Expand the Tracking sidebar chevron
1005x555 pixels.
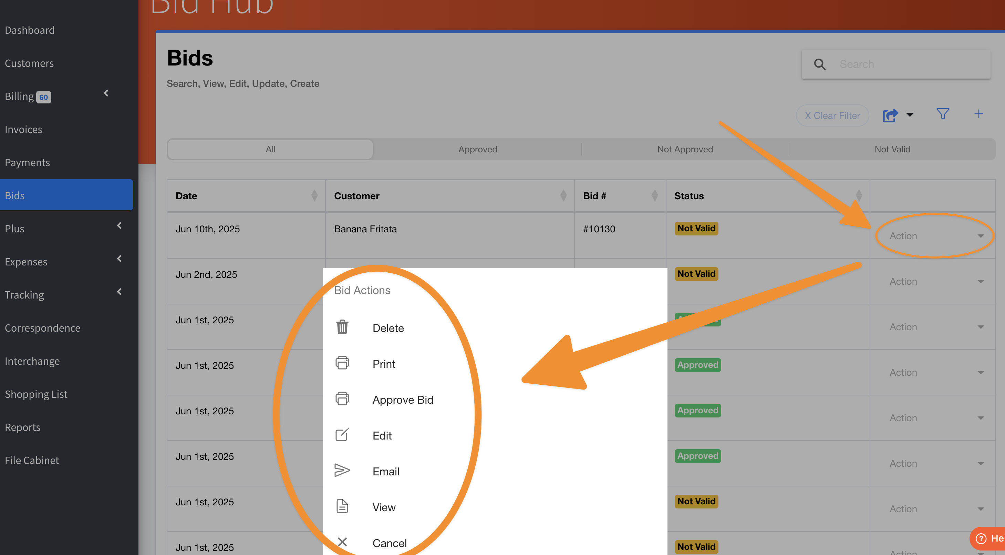click(120, 292)
